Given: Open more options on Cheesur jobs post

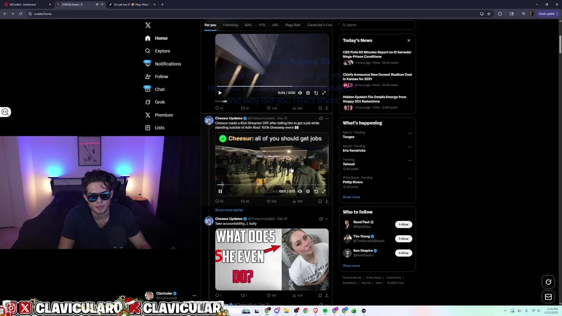Looking at the screenshot, I should pyautogui.click(x=327, y=118).
